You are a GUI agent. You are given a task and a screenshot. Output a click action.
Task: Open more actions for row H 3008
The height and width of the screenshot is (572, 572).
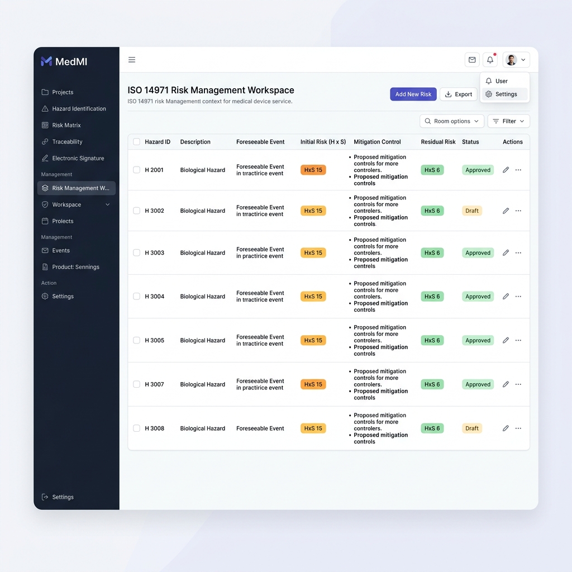(x=518, y=428)
